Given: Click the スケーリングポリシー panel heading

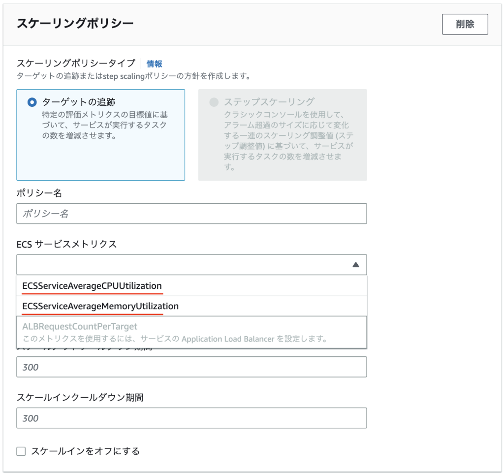Looking at the screenshot, I should coord(64,23).
